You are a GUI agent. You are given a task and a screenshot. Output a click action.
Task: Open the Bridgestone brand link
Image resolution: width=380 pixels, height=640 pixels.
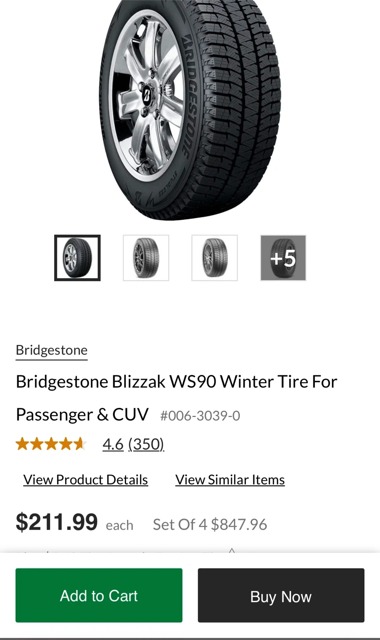point(51,350)
